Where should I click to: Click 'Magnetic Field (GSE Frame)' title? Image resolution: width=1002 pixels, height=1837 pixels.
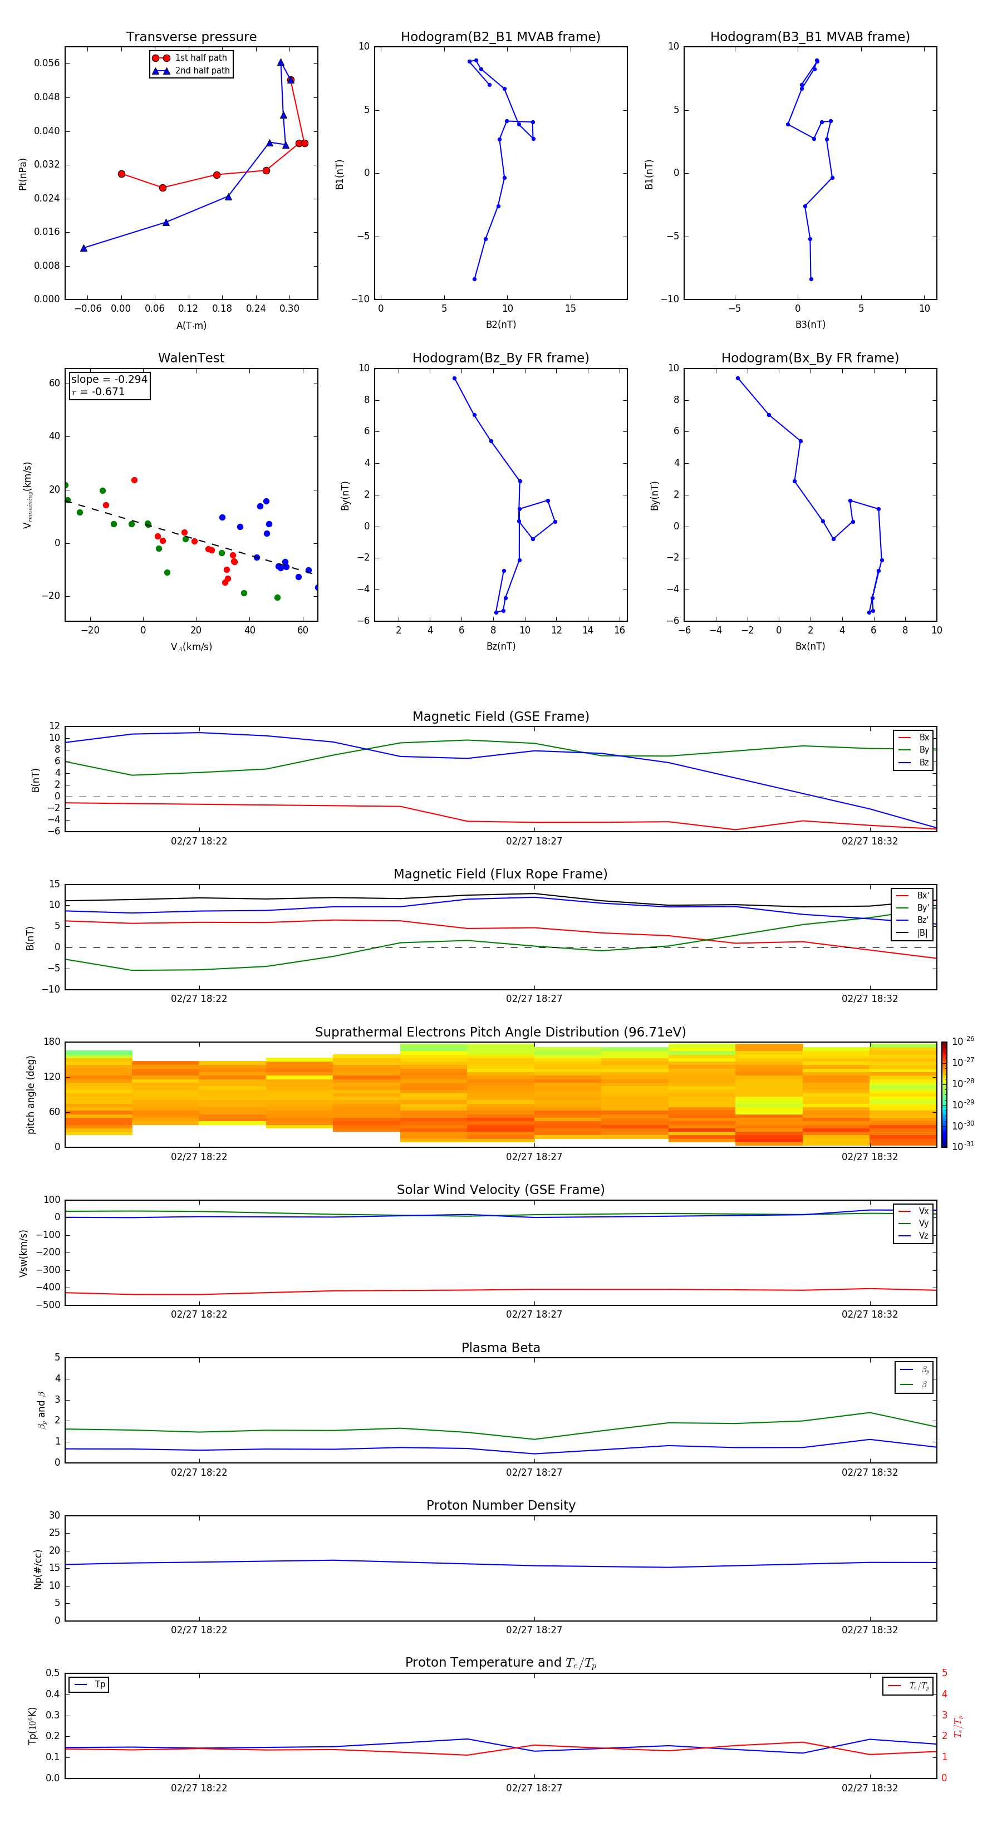500,716
